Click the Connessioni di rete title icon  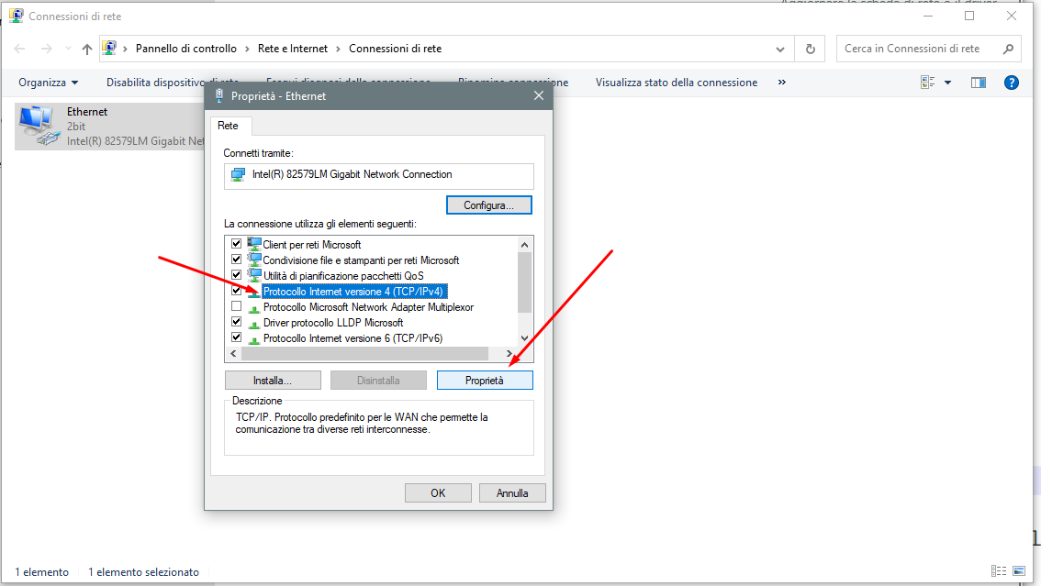click(16, 16)
